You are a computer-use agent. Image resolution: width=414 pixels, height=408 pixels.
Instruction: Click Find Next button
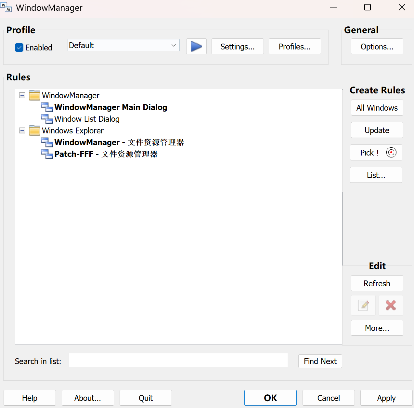(320, 361)
